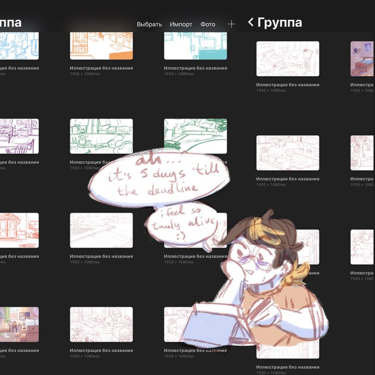Open the green shelves sketch thumbnail
Viewport: 375px width, 375px height.
[x=101, y=136]
